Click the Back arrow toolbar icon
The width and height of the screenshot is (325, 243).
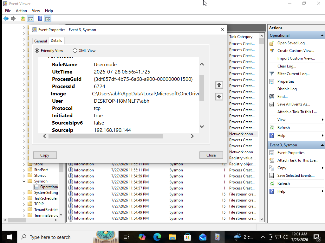6,19
